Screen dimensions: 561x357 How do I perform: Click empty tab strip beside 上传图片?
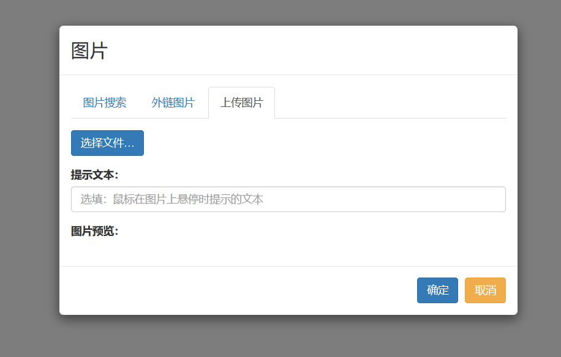390,103
